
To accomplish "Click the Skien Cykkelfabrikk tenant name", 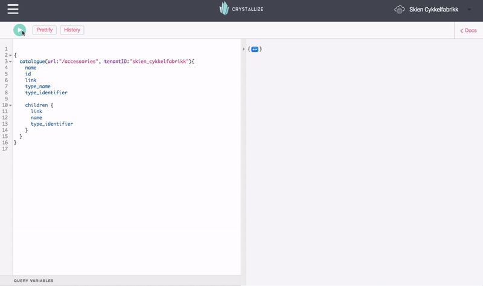I will 433,10.
